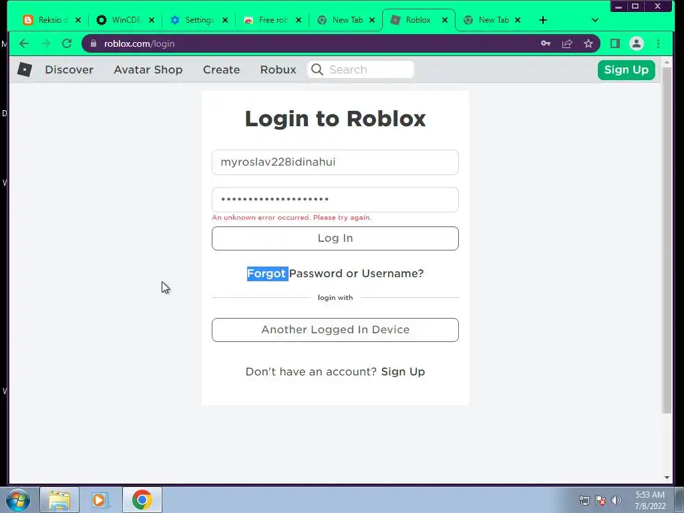The height and width of the screenshot is (513, 684).
Task: Click the Roblox logo icon in navbar
Action: point(25,69)
